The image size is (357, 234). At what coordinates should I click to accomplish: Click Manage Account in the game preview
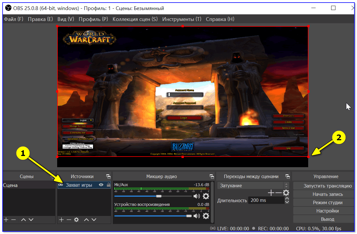pos(78,126)
